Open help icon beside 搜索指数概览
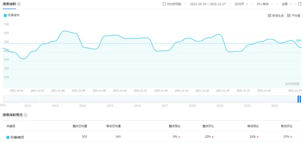This screenshot has height=143, width=303. 25,115
